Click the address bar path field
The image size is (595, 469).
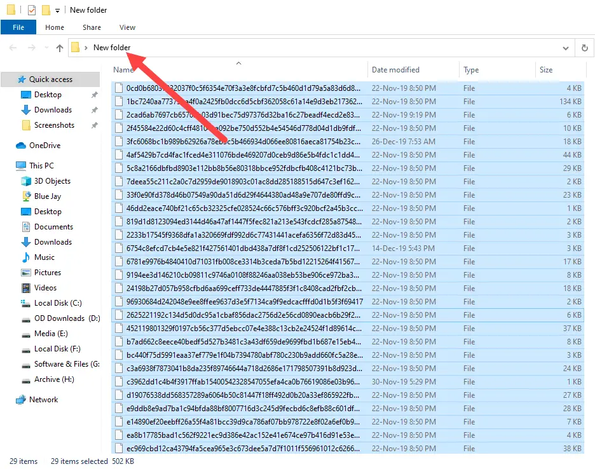click(x=321, y=48)
